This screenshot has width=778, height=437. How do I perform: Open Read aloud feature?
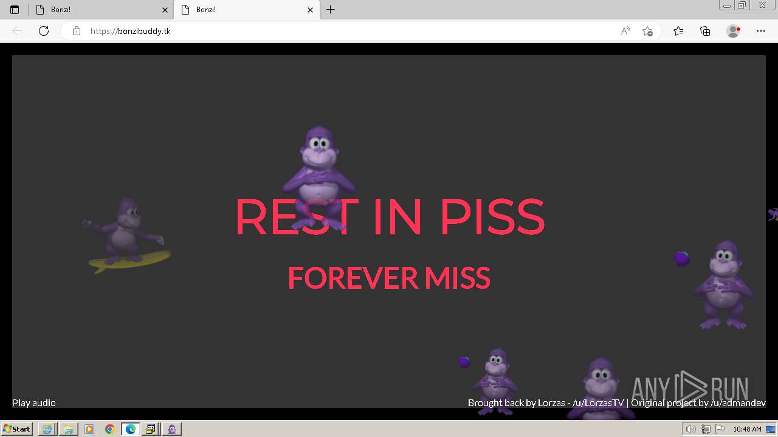625,31
